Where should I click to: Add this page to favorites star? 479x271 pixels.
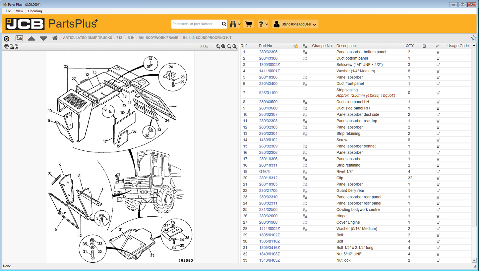point(474,38)
